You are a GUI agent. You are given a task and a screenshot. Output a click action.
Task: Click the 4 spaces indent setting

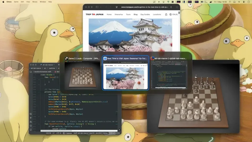(67, 133)
